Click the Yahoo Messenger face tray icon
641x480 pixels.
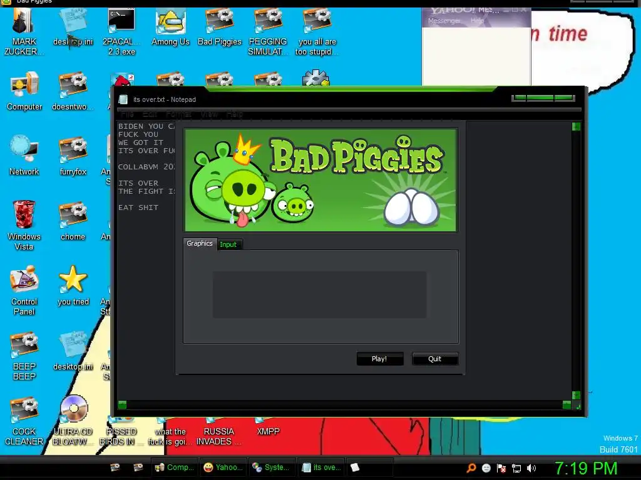[486, 468]
